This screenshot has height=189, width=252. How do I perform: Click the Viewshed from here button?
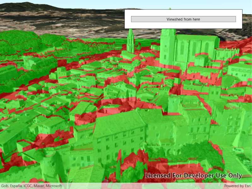(x=184, y=19)
